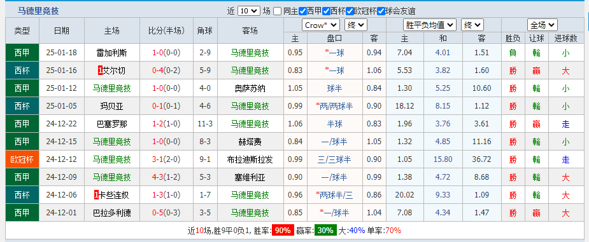
Task: Click 布拉迪斯拉发 away team on 24-12-12
Action: 250,159
